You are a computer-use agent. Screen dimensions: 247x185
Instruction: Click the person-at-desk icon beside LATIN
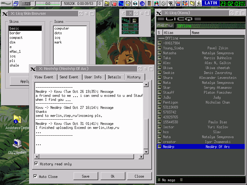tap(199, 3)
